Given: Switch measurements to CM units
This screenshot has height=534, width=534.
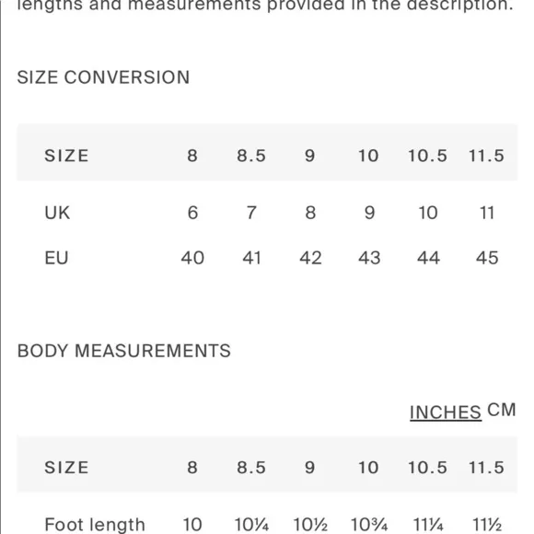Looking at the screenshot, I should (x=501, y=410).
